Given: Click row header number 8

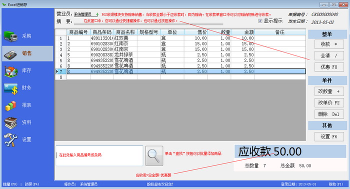Looking at the screenshot, I should click(x=61, y=77).
